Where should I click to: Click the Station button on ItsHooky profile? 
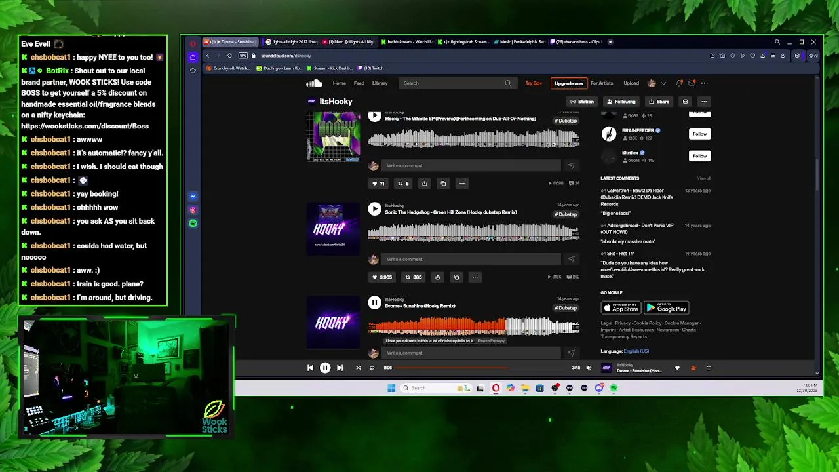pyautogui.click(x=582, y=102)
